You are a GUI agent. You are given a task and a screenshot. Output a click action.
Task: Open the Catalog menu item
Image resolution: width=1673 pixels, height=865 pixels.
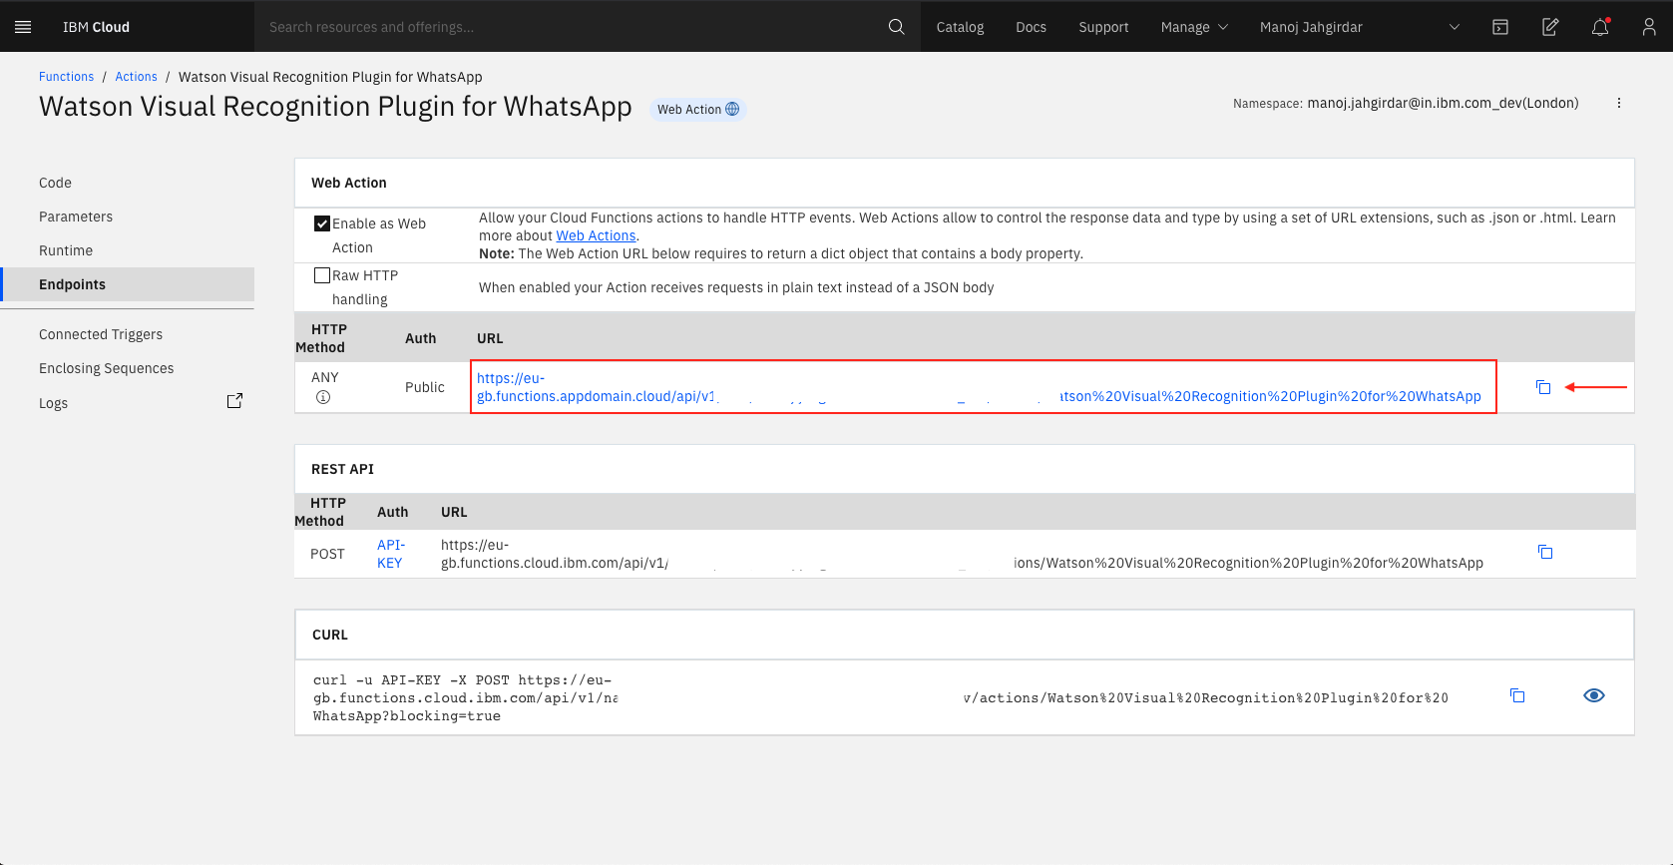[960, 27]
